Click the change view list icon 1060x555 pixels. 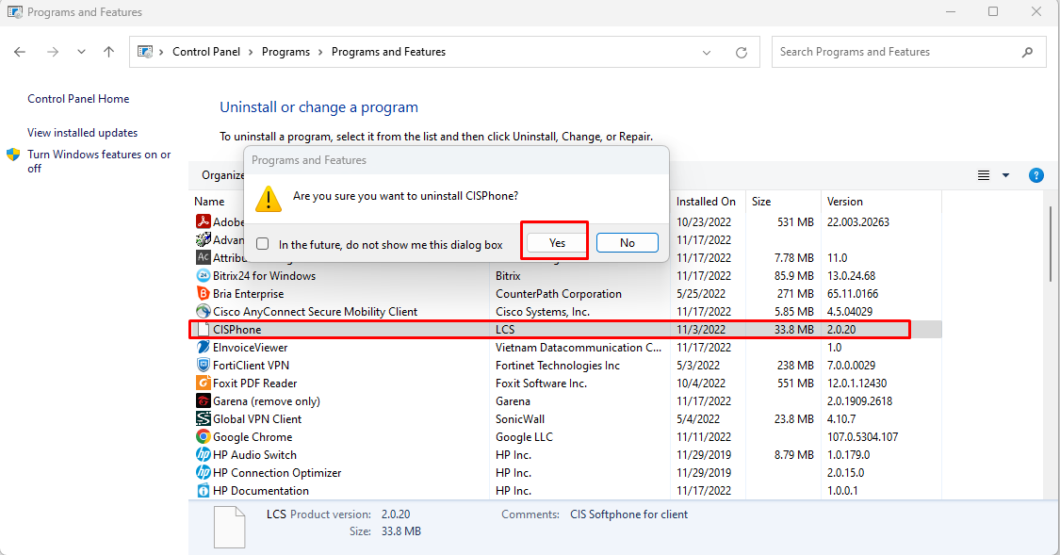[x=984, y=176]
